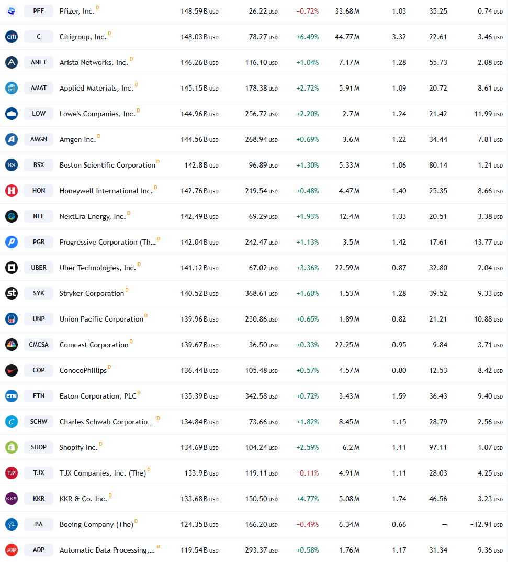Select Shopify P/E value 97.11

(438, 447)
